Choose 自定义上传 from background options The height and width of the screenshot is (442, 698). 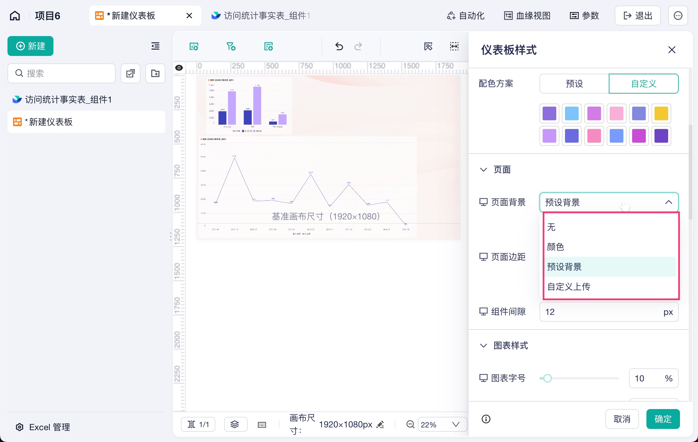[610, 287]
